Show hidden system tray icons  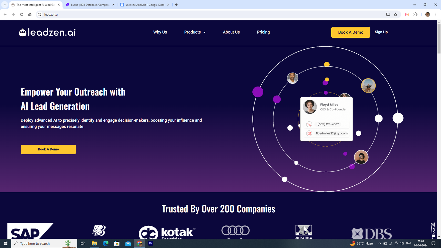tap(380, 243)
